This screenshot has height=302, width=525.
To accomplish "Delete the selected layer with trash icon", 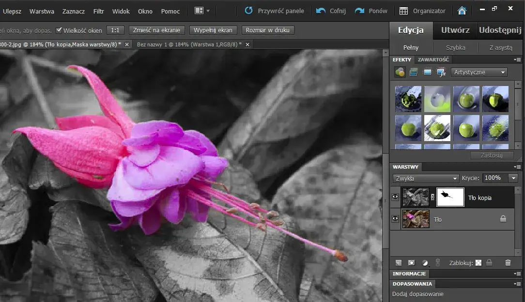I will tap(508, 263).
